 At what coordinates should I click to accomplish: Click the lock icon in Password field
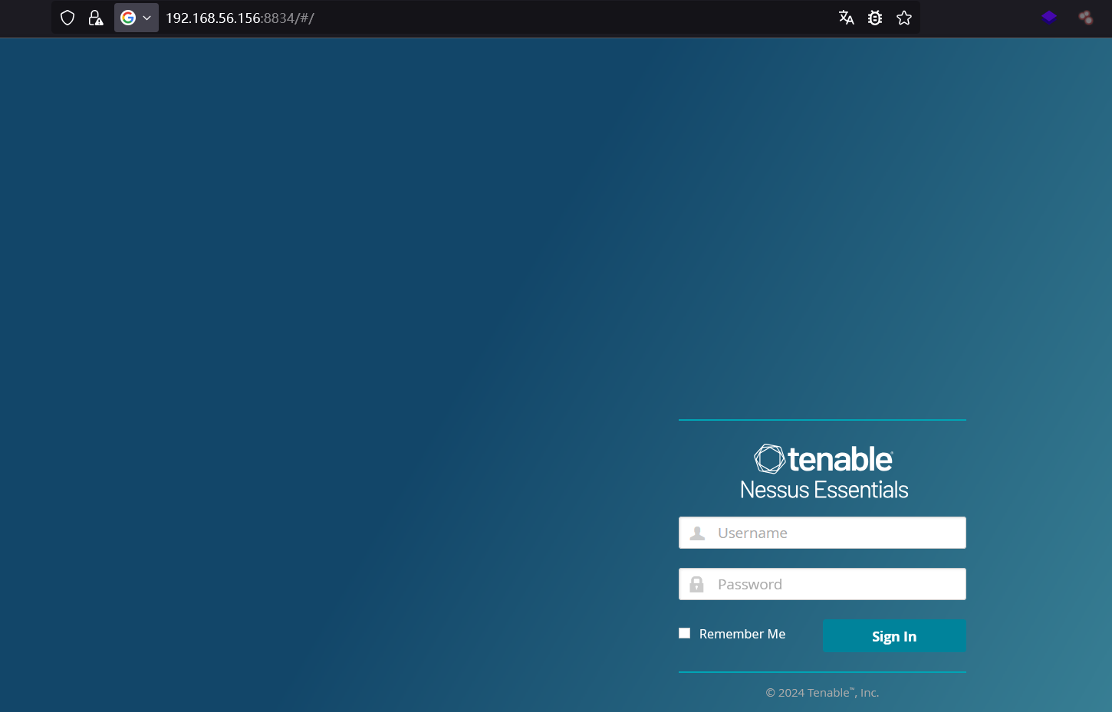point(696,584)
